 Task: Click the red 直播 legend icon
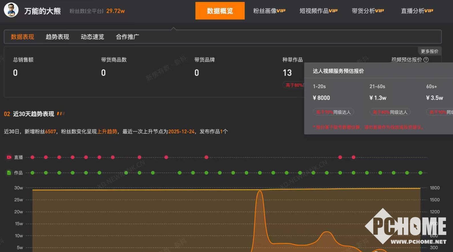(x=9, y=157)
